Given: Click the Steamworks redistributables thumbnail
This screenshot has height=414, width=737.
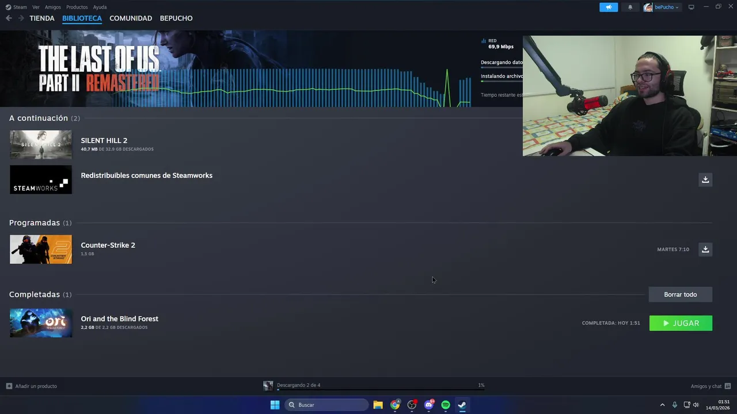Looking at the screenshot, I should pyautogui.click(x=41, y=179).
